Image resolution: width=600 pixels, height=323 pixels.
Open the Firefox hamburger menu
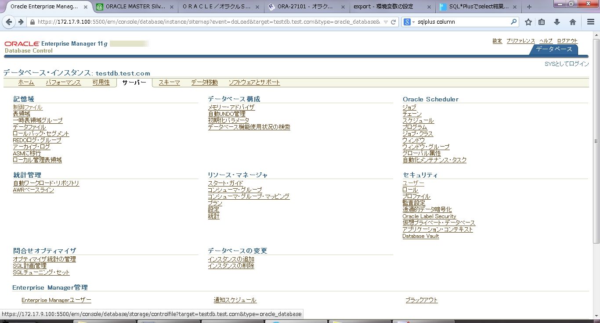click(591, 22)
